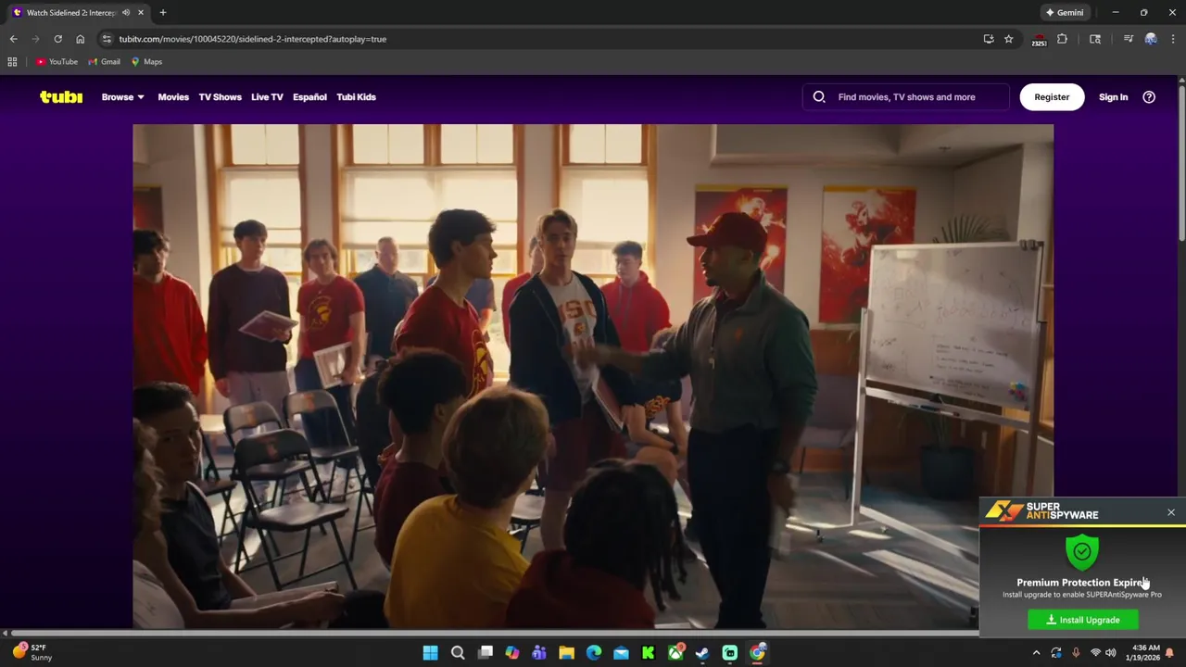This screenshot has height=667, width=1186.
Task: Open taskbar Search
Action: [x=458, y=653]
